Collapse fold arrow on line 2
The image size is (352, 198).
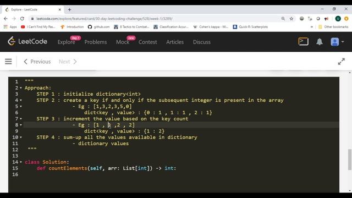[21, 88]
